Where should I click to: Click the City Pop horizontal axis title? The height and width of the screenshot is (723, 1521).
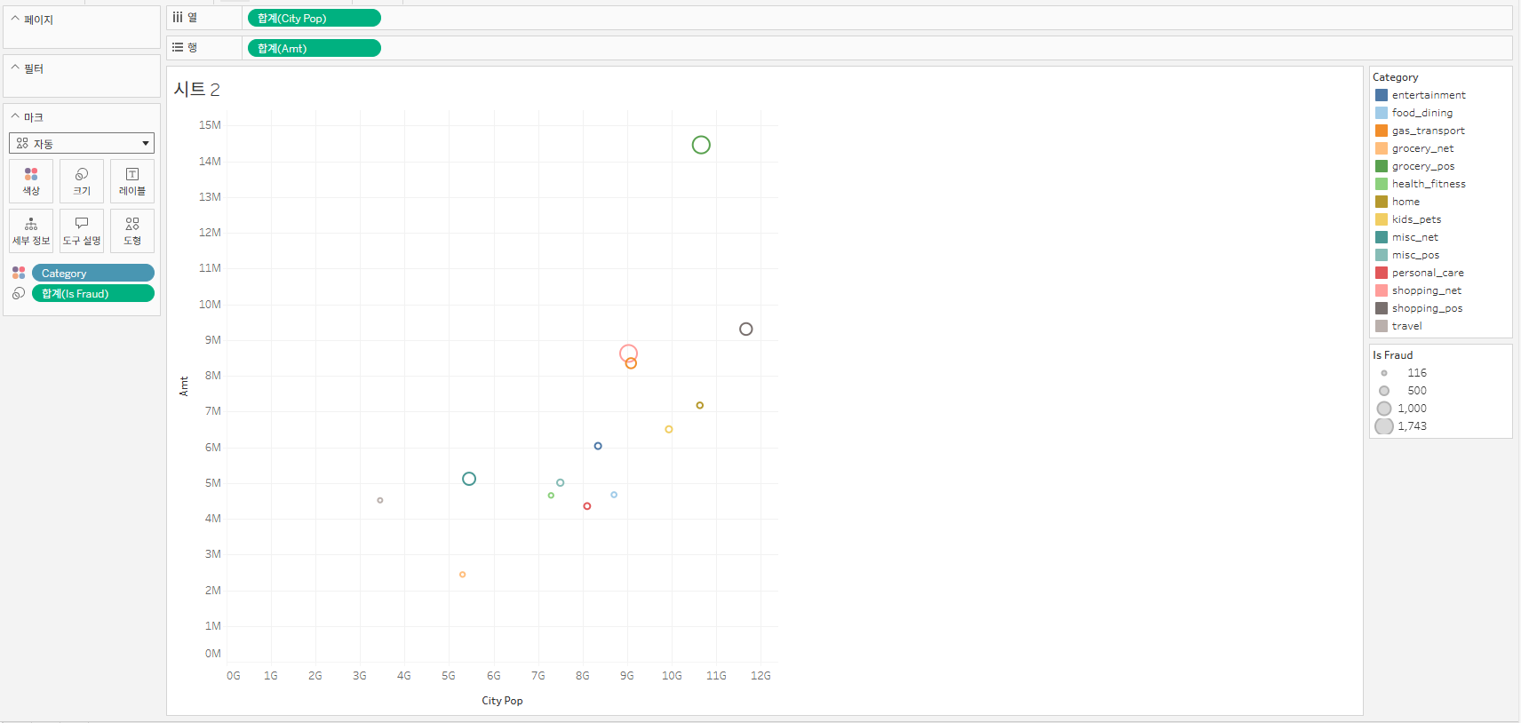coord(502,701)
